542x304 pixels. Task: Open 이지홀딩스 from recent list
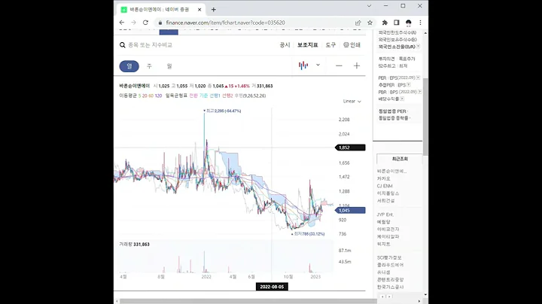(388, 193)
